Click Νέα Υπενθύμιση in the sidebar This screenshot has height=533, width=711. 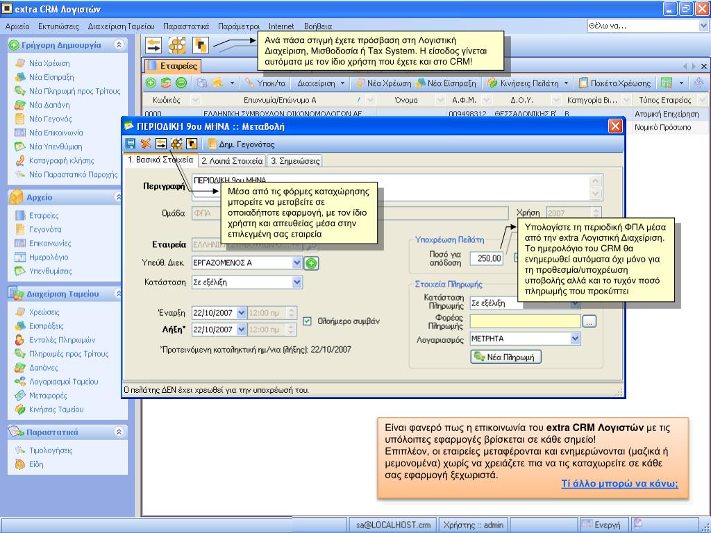point(56,147)
